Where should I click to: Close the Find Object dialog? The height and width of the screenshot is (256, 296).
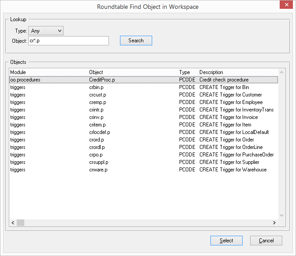pos(286,5)
